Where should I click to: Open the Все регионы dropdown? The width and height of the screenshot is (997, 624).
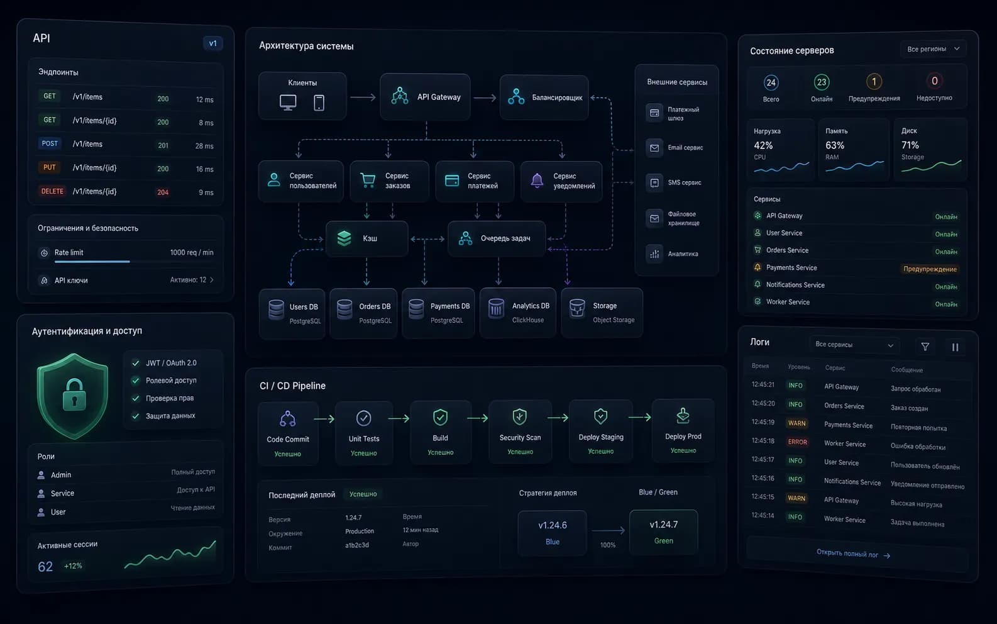[934, 49]
